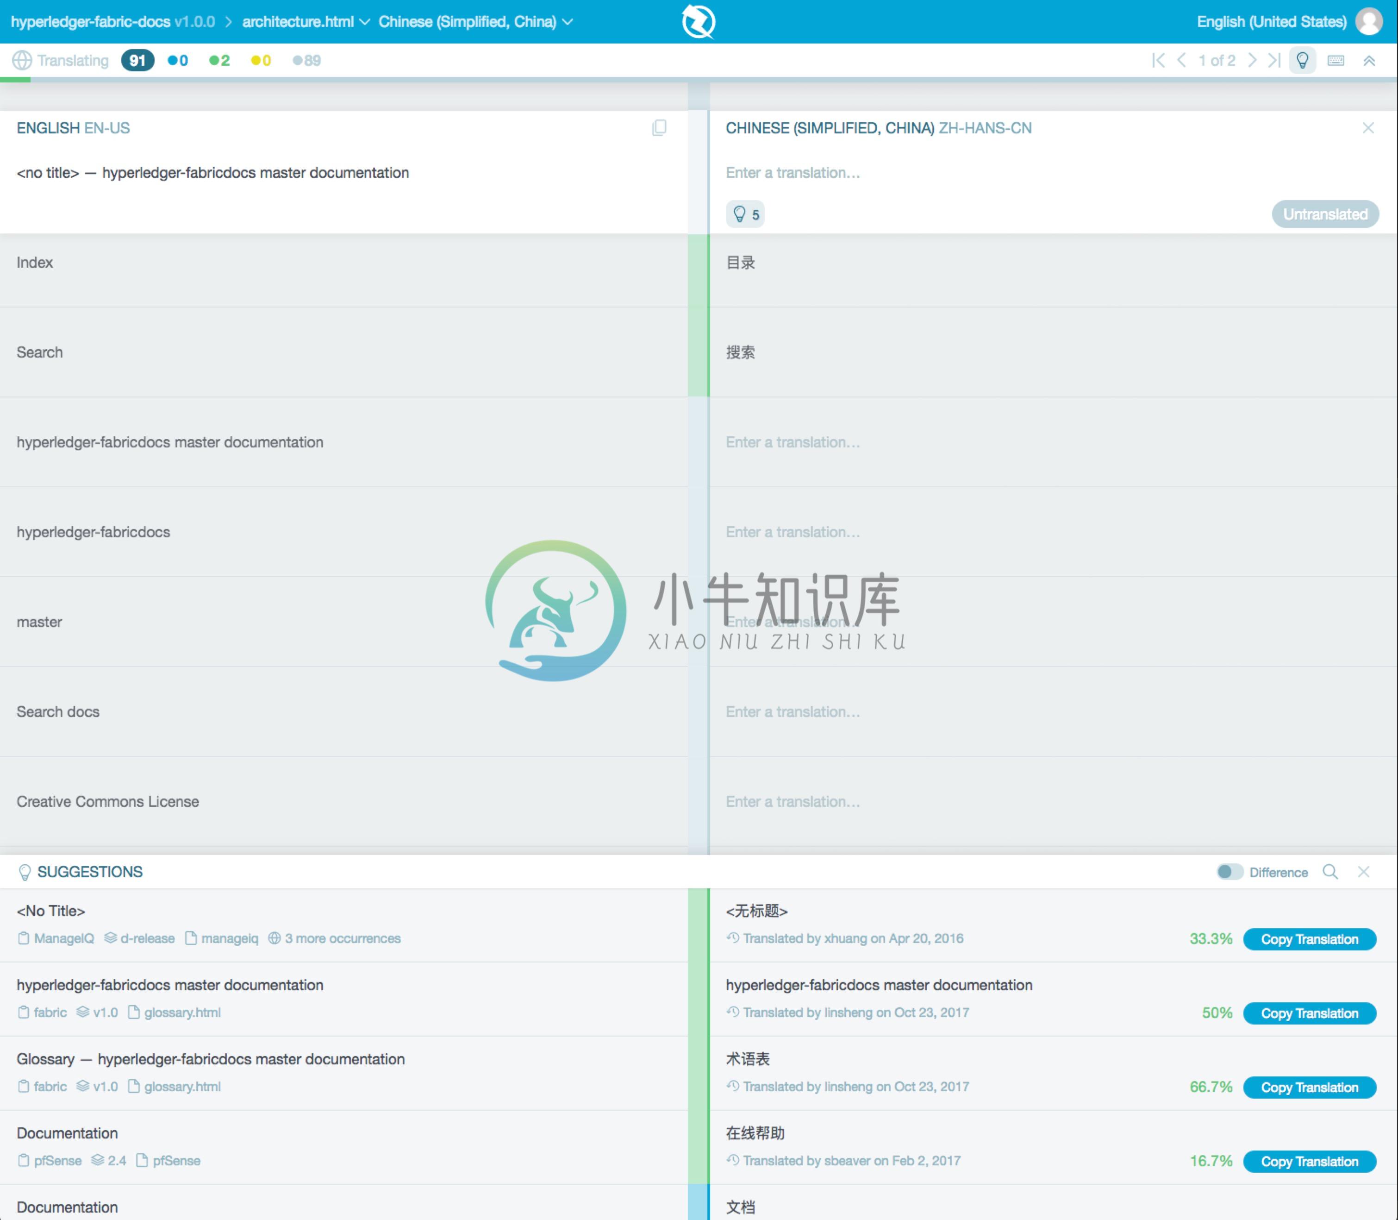The width and height of the screenshot is (1398, 1220).
Task: Click the Translating globe icon
Action: [22, 61]
